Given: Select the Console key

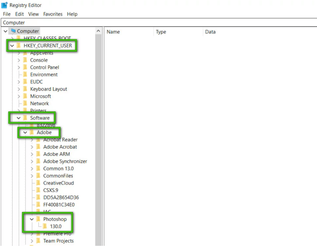Looking at the screenshot, I should click(39, 60).
